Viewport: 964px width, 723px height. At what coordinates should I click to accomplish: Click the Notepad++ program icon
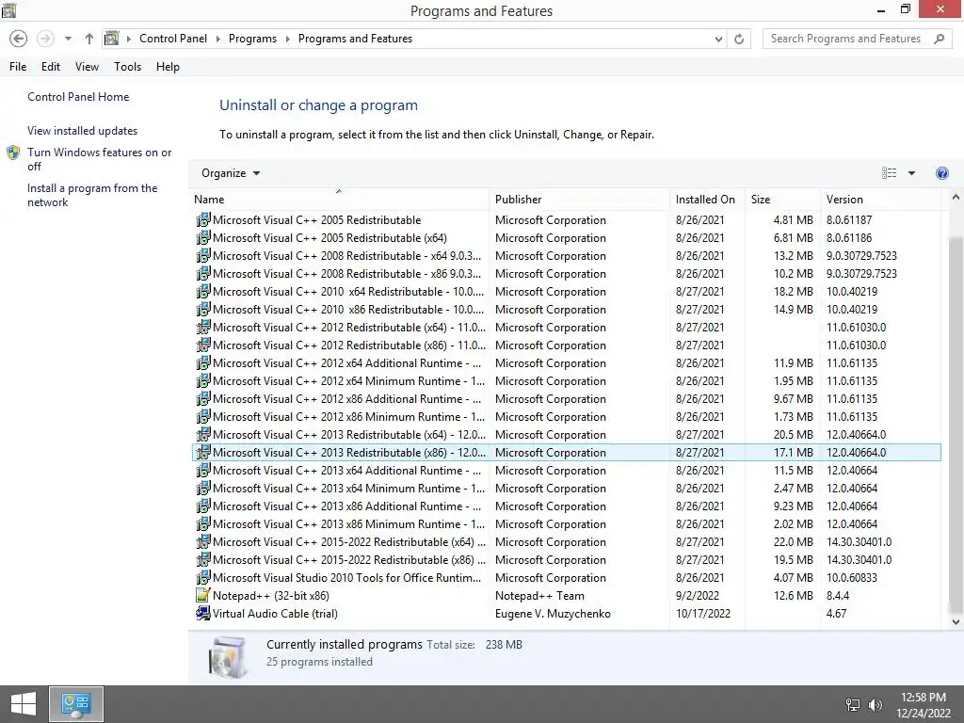coord(203,595)
